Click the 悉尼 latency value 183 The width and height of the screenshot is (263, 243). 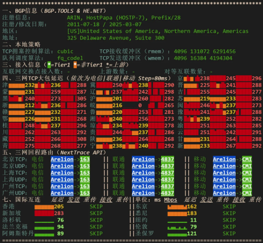(192, 213)
